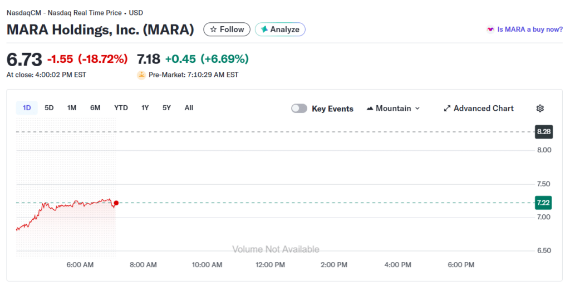Click the star icon on Follow
Viewport: 570px width, 286px height.
213,29
